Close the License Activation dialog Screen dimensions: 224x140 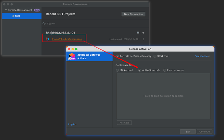click(69, 49)
